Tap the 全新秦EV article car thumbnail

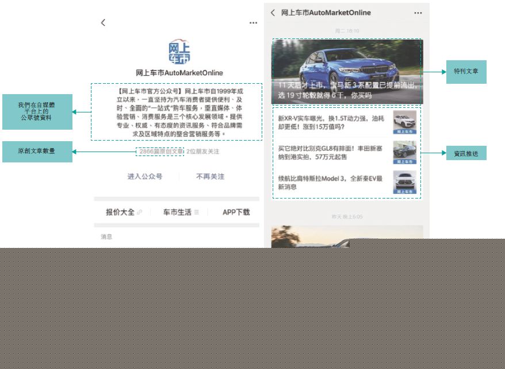point(405,182)
